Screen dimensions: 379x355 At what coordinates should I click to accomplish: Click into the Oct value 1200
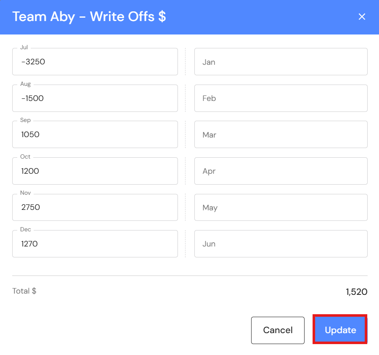pyautogui.click(x=95, y=171)
